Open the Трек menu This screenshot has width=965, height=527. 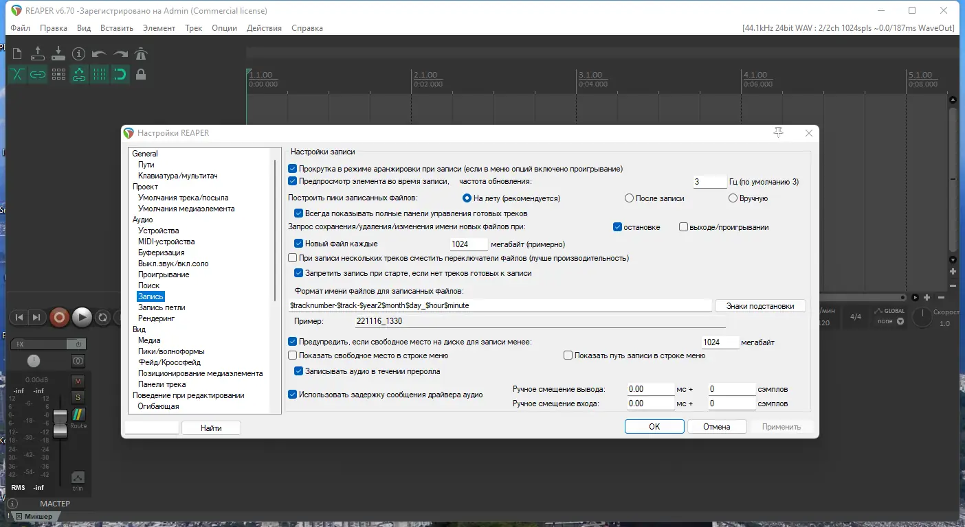[193, 28]
